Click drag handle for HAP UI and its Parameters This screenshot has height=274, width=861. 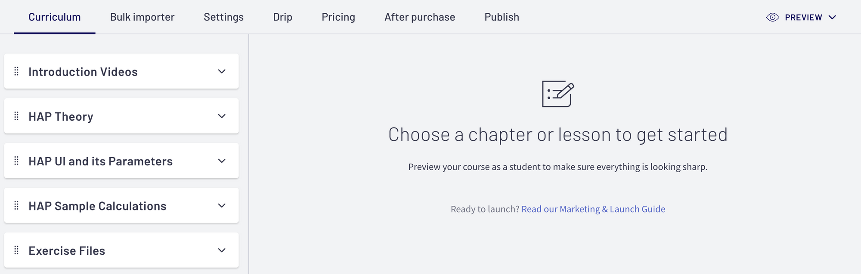point(16,161)
